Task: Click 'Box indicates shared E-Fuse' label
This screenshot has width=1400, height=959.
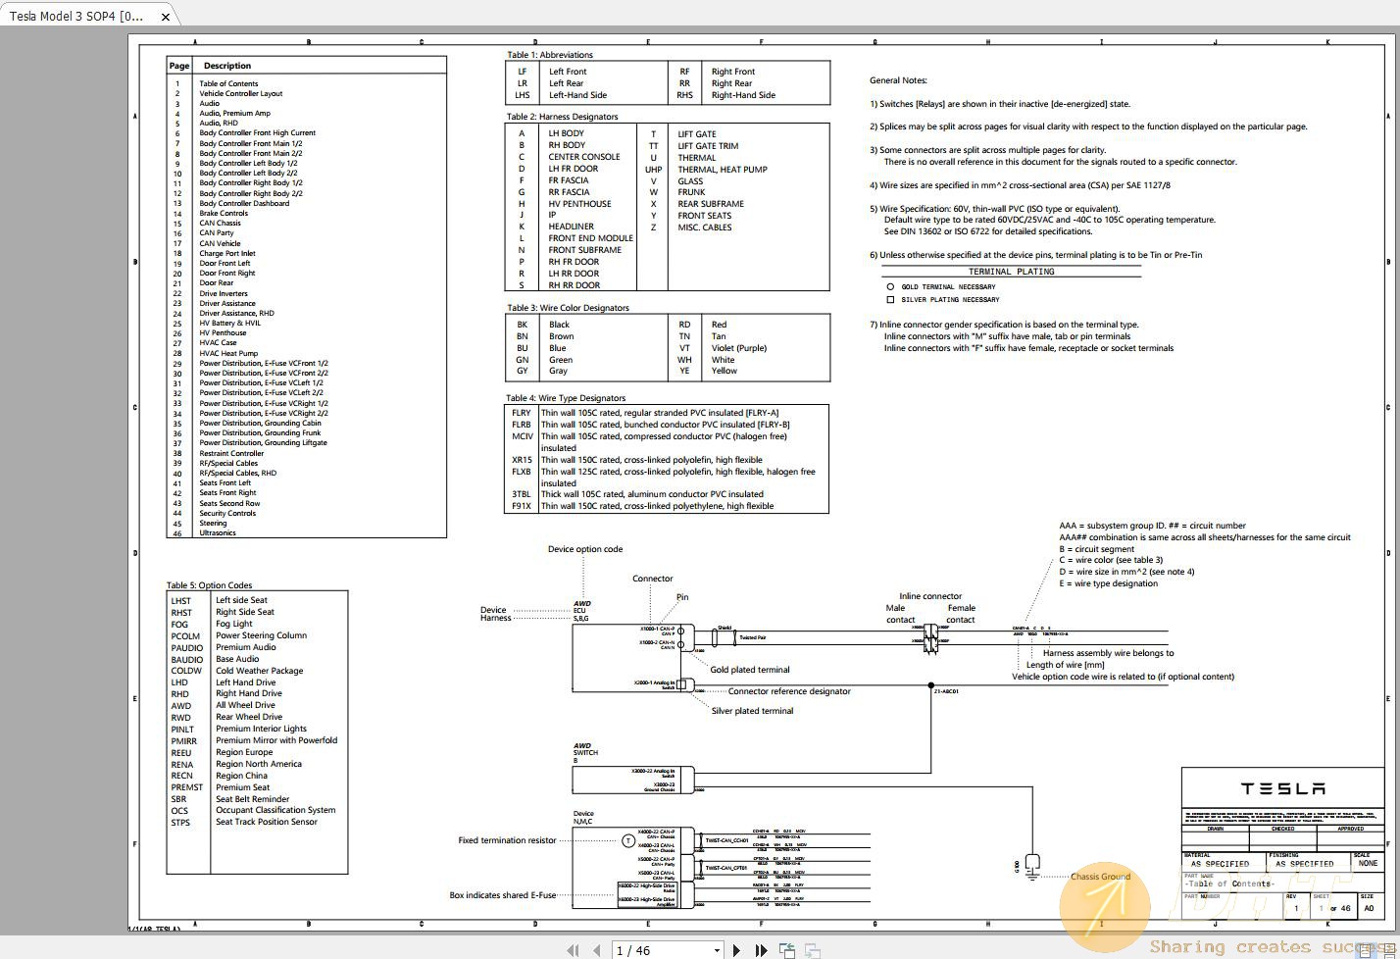Action: coord(503,895)
